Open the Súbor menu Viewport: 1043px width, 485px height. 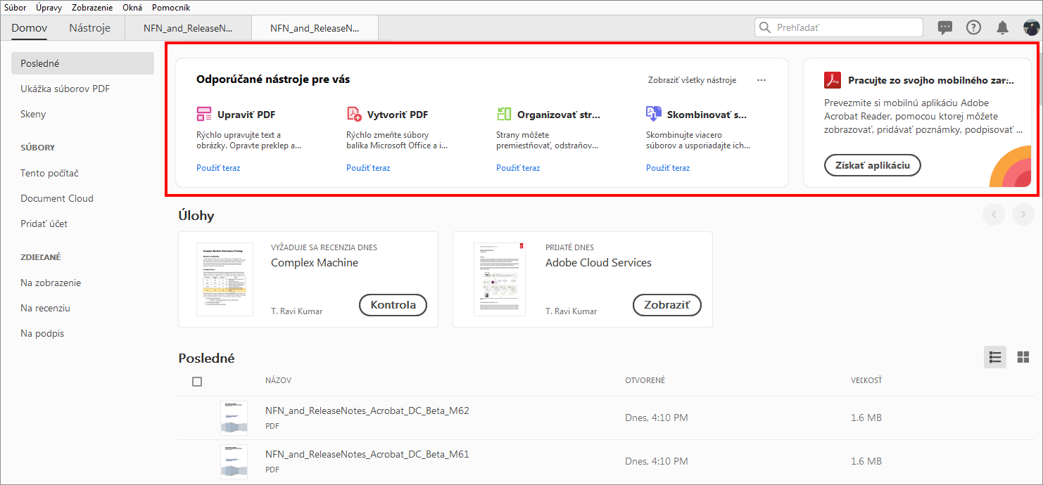(x=15, y=8)
